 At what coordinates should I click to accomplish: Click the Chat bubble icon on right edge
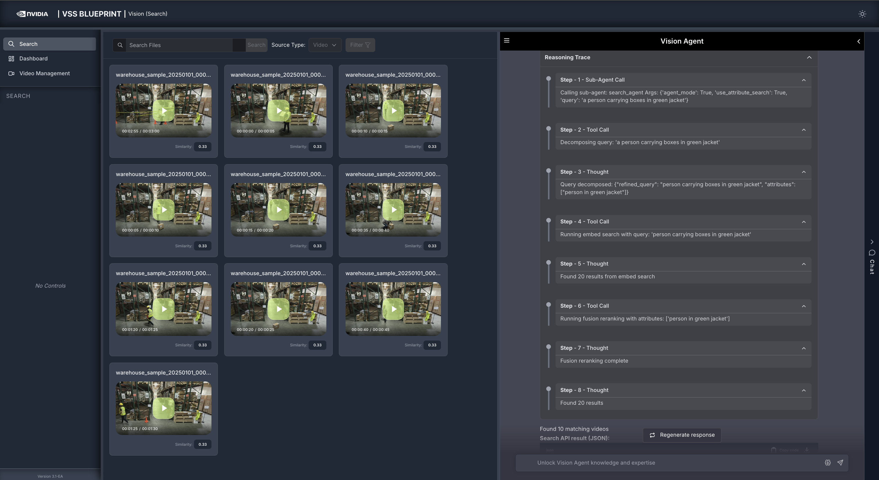point(872,253)
